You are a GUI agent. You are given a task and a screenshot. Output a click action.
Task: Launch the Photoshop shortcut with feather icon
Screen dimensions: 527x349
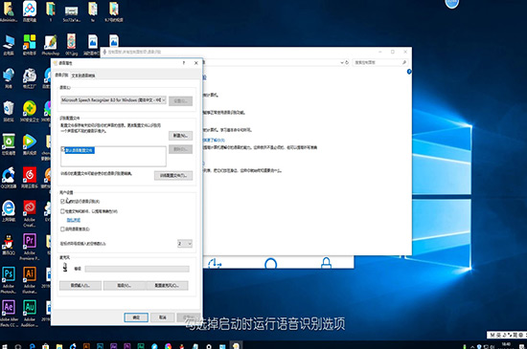click(51, 45)
